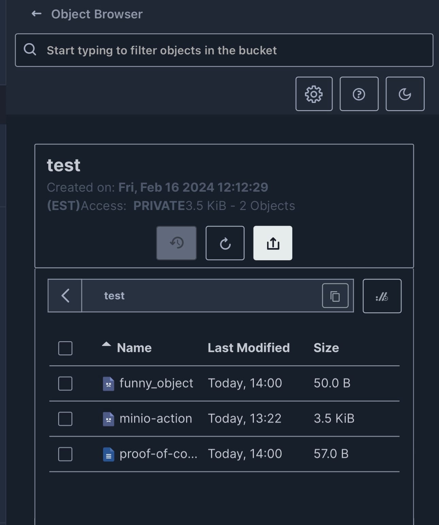Focus the filter objects search field
439x525 pixels.
(x=225, y=50)
